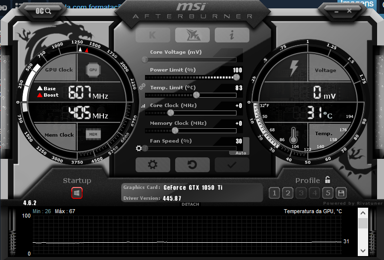384x260 pixels.
Task: Click the Memory Clock slider handle
Action: pos(175,131)
